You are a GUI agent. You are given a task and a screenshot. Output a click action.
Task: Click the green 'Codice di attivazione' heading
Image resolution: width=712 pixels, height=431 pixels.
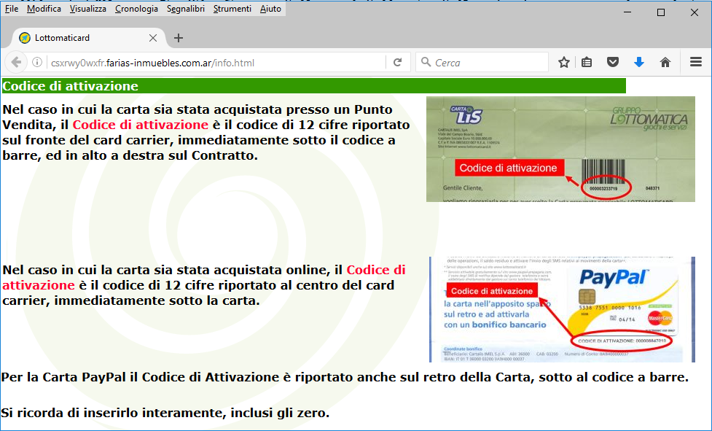coord(314,86)
